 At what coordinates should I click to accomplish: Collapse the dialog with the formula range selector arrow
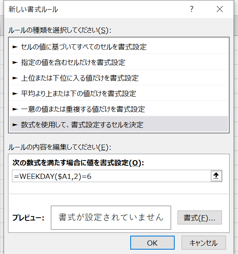(x=216, y=176)
